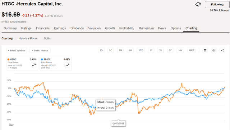Screen dimensions: 230x130
Task: Select the YTD time range
Action: (x=141, y=50)
